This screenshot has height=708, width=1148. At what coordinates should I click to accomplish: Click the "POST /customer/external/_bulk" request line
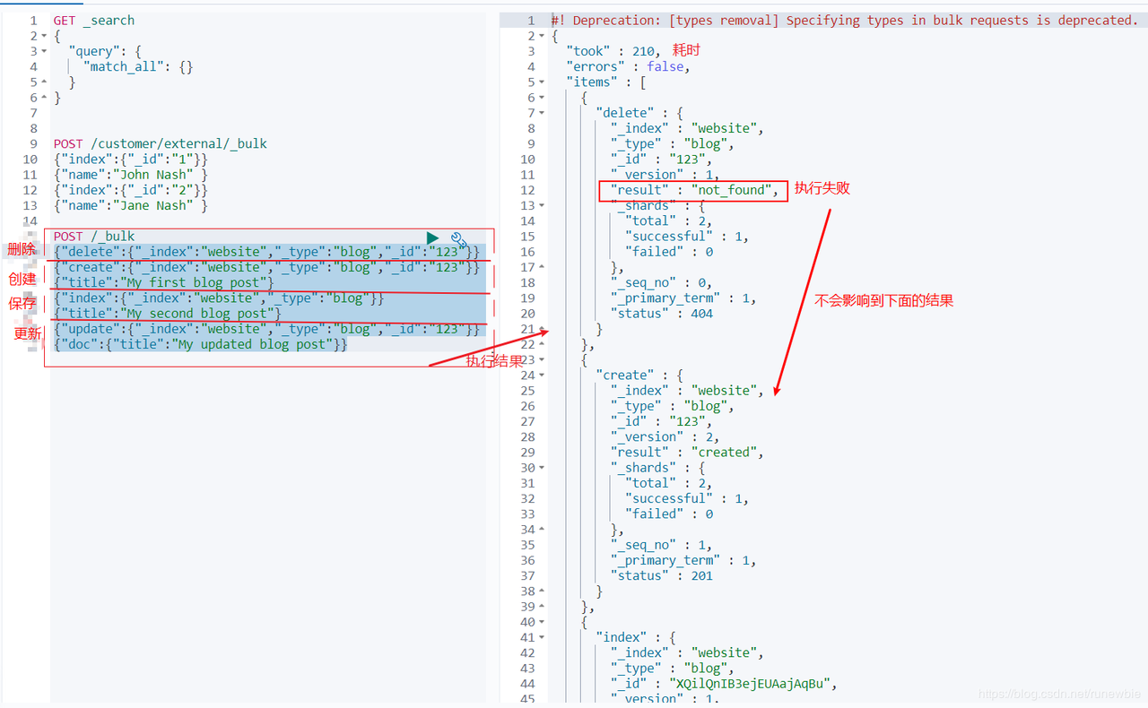pos(161,143)
